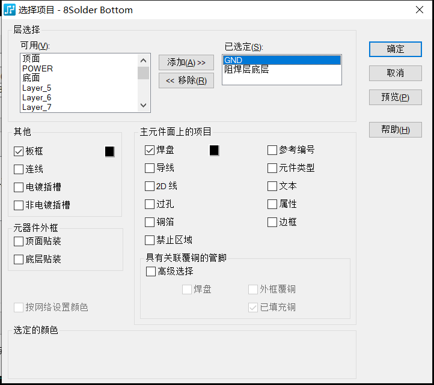Viewport: 434px width, 385px height.
Task: Uncheck the 板框 checkbox
Action: pyautogui.click(x=19, y=151)
